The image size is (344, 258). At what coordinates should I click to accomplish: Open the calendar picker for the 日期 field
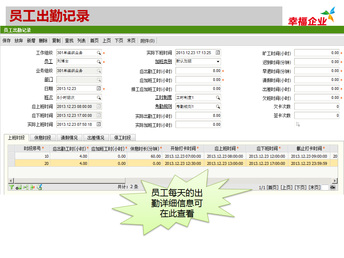tap(99, 89)
